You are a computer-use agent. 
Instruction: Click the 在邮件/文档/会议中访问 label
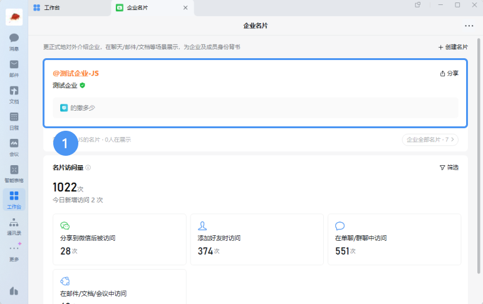click(x=93, y=293)
